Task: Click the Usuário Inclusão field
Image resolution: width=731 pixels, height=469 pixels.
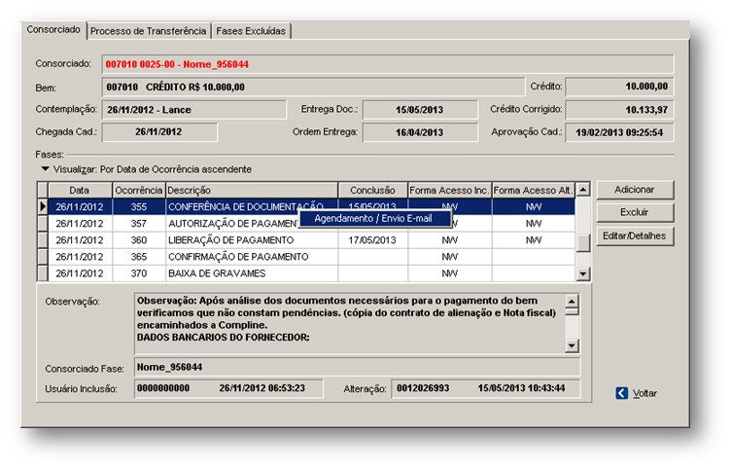Action: pos(228,388)
